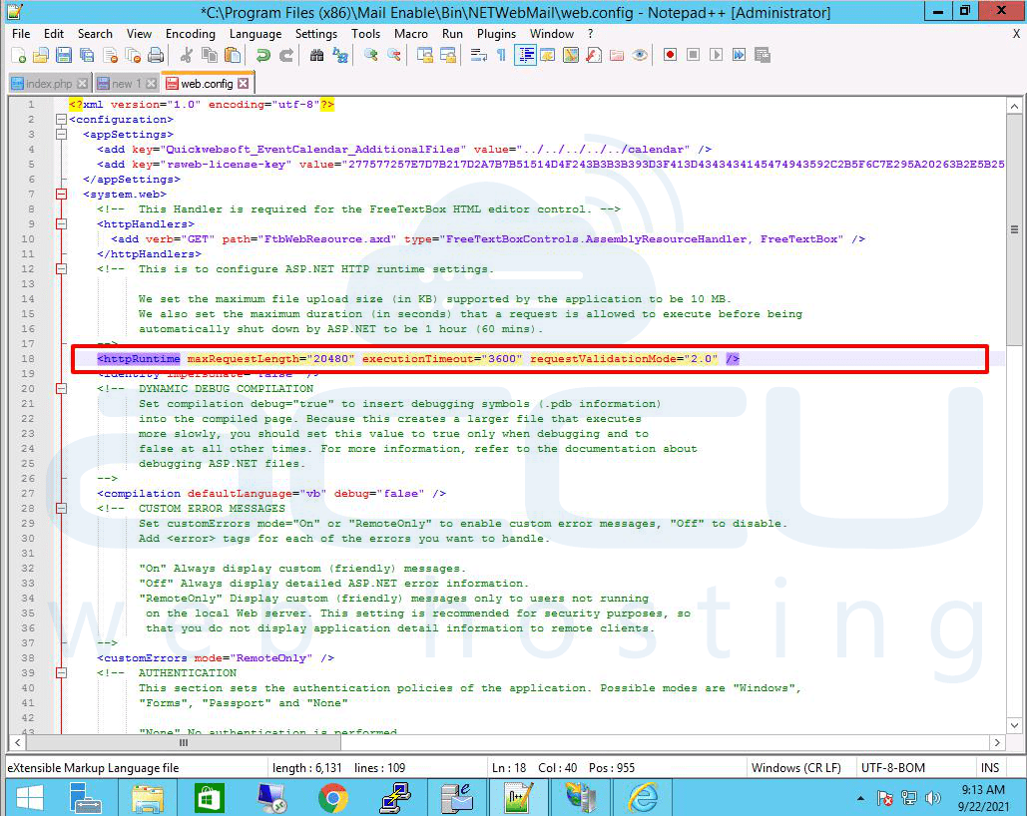Open the Plugins menu
1027x816 pixels.
pos(496,33)
